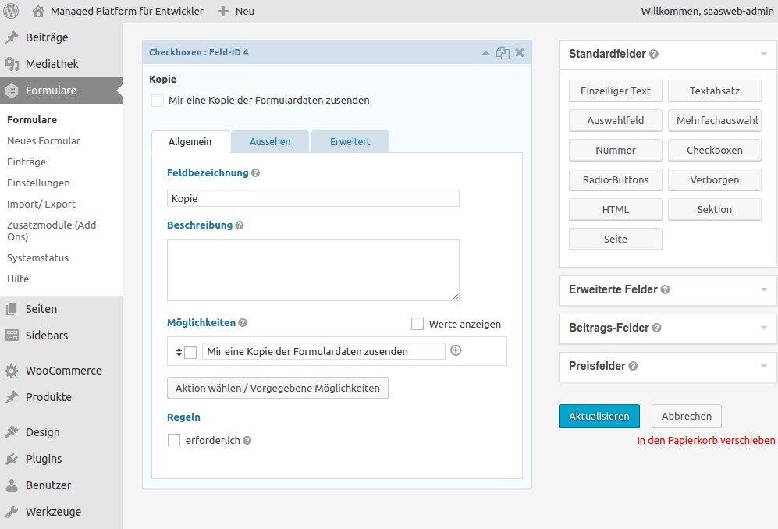The width and height of the screenshot is (778, 529).
Task: Add a new choice with the plus icon
Action: (x=456, y=350)
